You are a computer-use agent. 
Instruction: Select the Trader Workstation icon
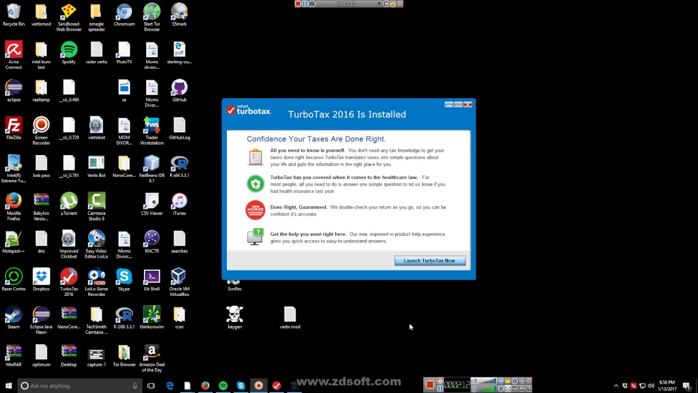152,131
